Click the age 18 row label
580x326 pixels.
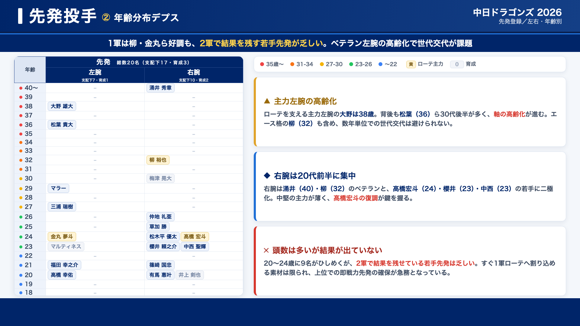tap(29, 292)
